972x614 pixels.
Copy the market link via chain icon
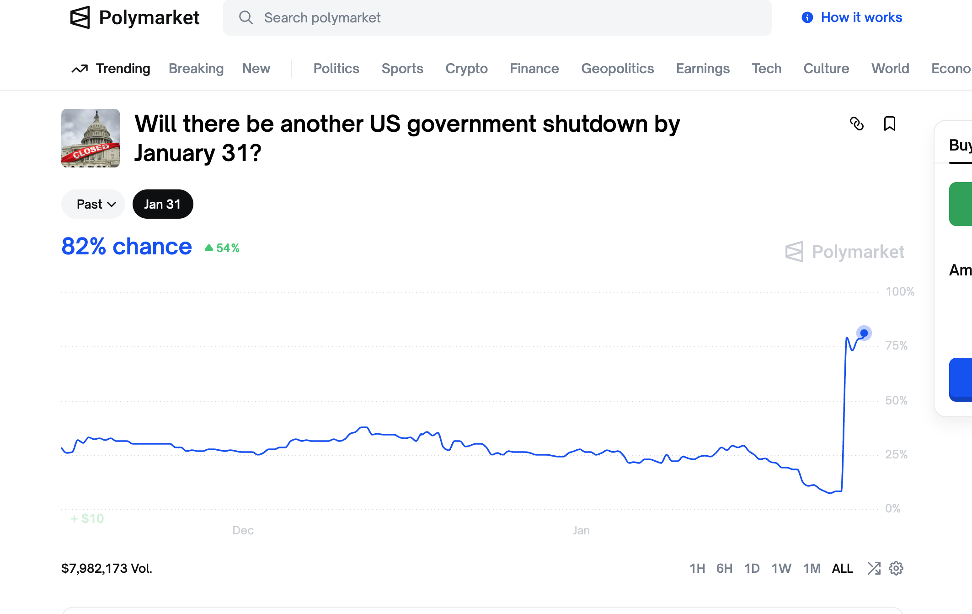tap(857, 124)
